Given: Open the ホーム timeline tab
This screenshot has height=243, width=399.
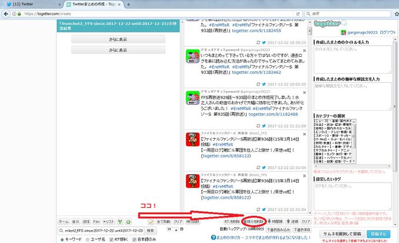Looking at the screenshot, I should point(63,222).
